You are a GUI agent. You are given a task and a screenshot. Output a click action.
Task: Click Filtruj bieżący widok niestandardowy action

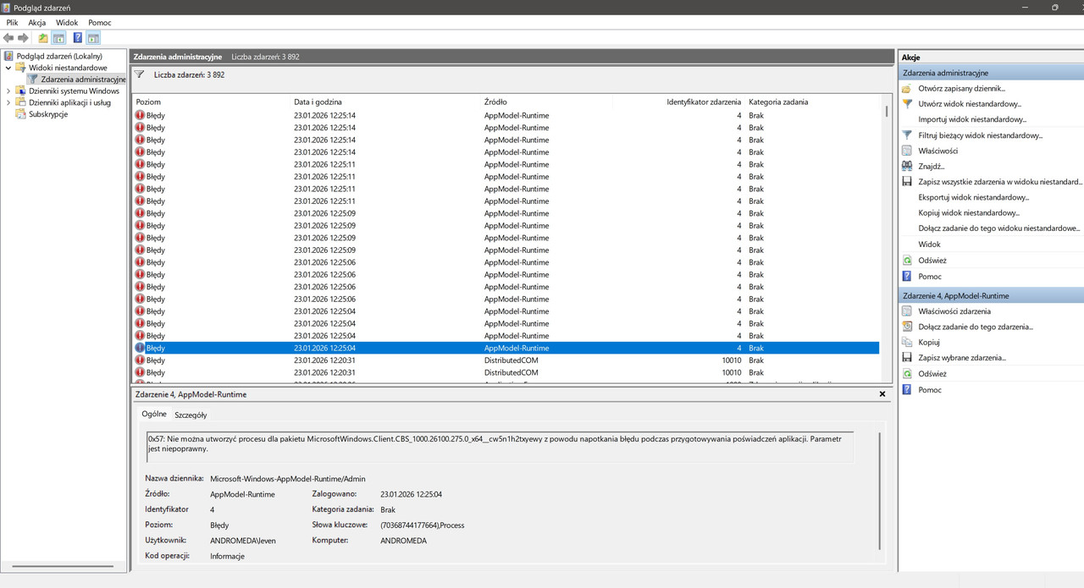tap(981, 135)
